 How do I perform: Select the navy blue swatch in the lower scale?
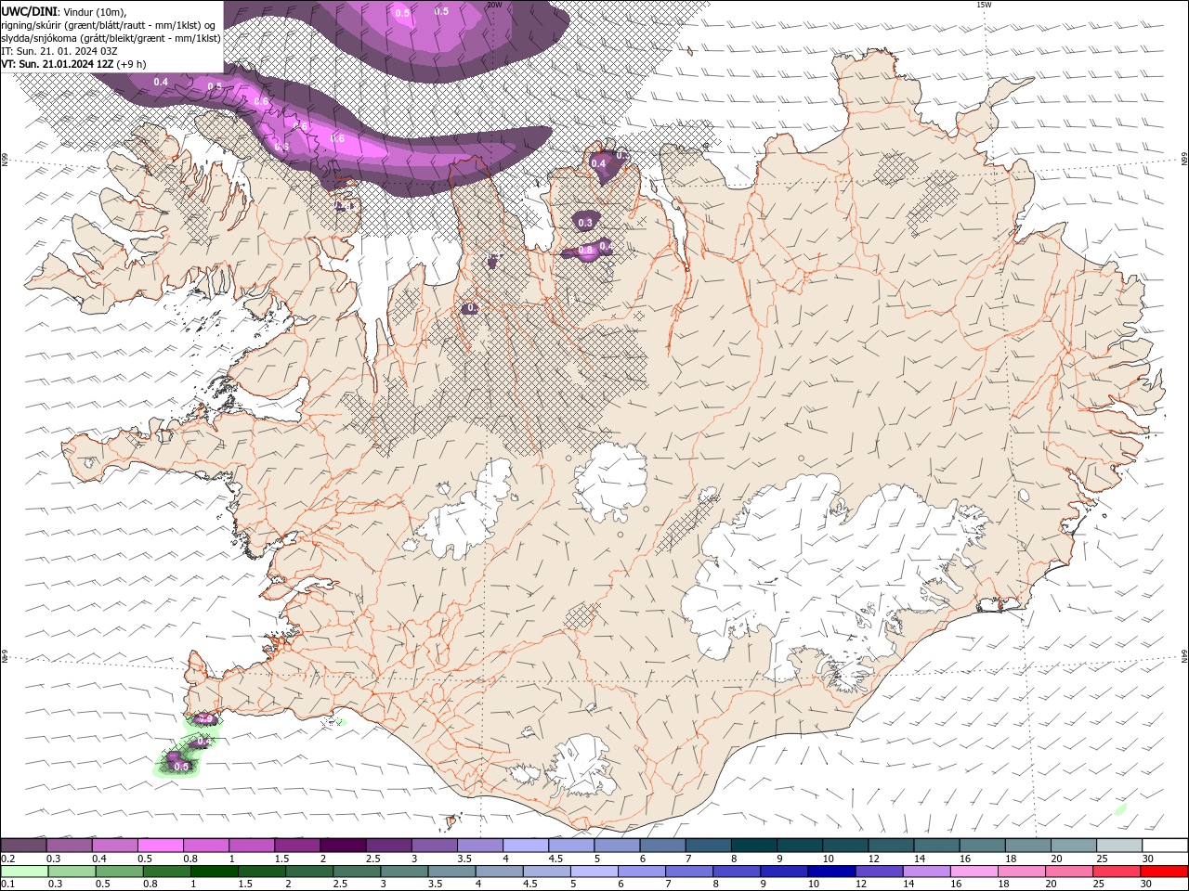tap(830, 872)
